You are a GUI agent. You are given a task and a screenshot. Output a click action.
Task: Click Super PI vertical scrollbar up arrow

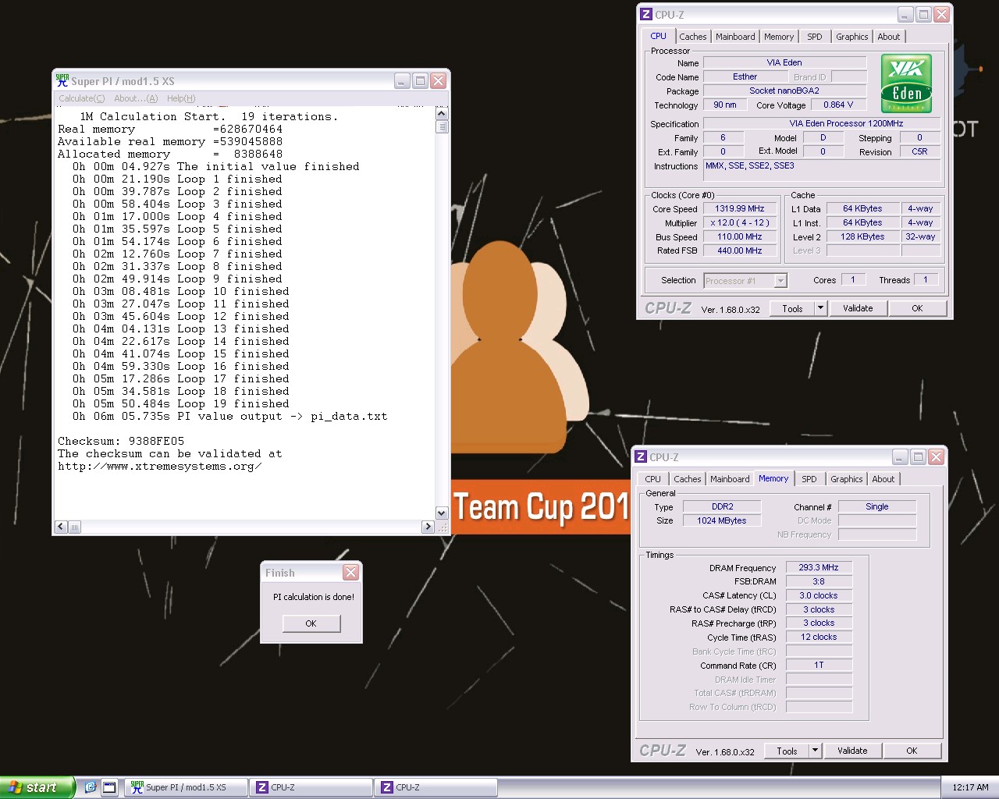(x=442, y=114)
